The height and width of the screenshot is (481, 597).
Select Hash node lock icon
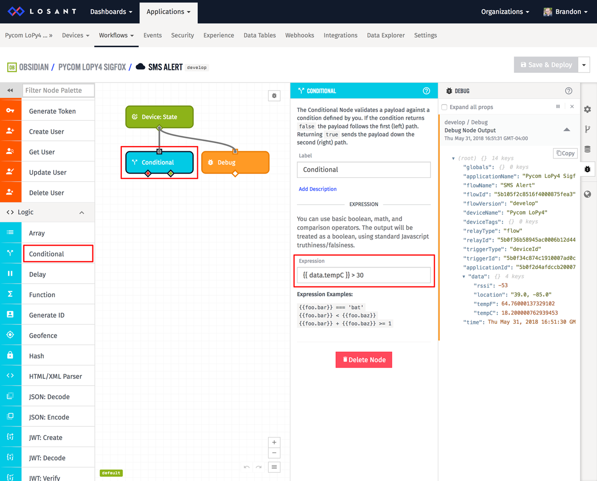click(x=10, y=356)
